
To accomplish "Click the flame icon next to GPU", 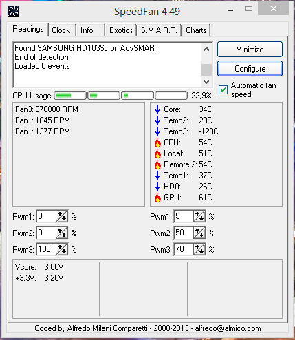I will [x=157, y=198].
